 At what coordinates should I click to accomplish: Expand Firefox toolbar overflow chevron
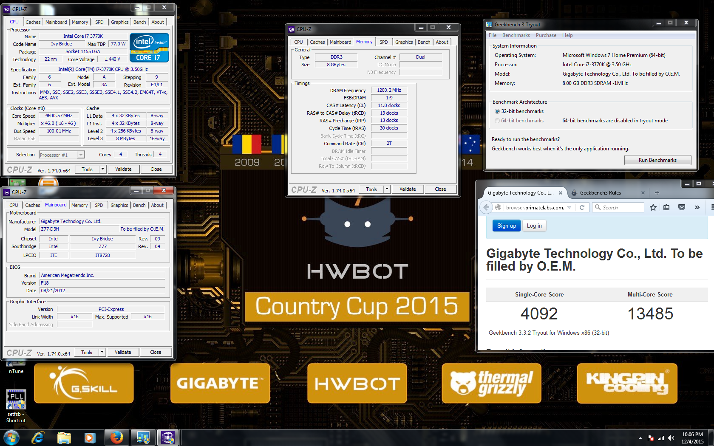(697, 207)
